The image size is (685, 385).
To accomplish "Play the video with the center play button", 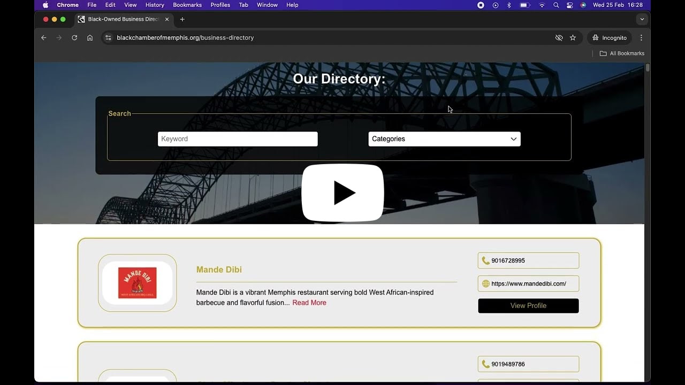I will [x=342, y=192].
